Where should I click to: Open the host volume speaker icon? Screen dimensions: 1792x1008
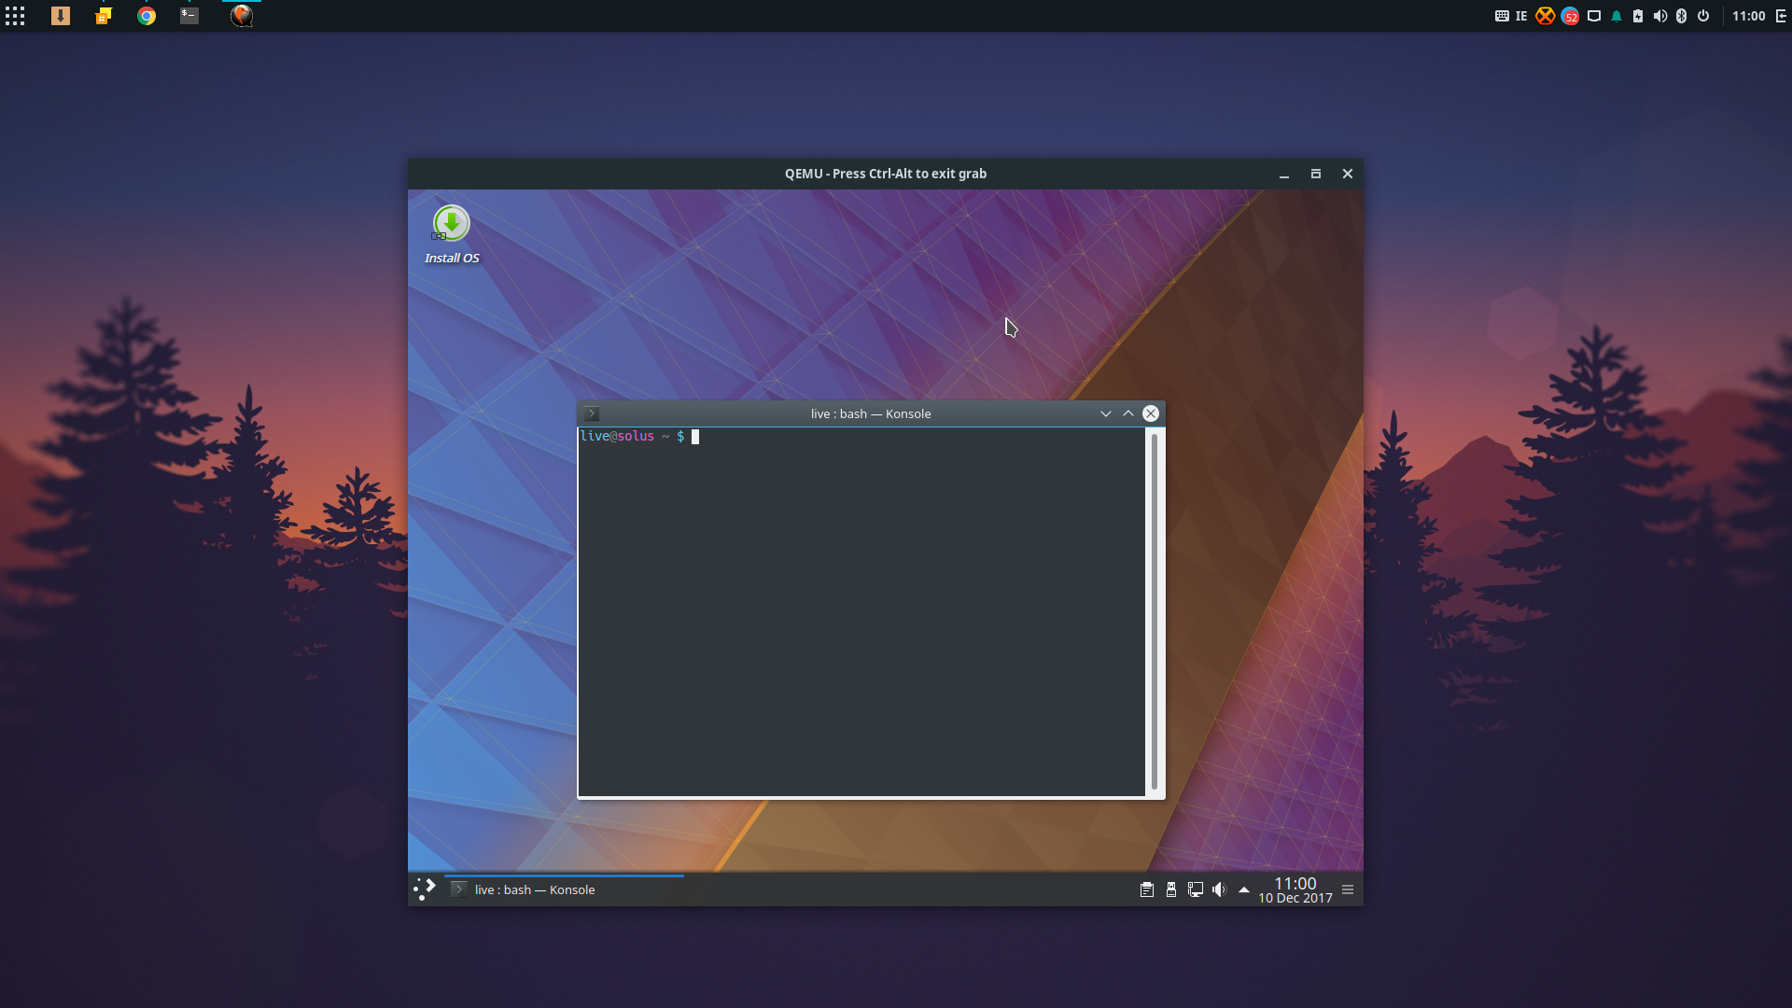pyautogui.click(x=1659, y=16)
